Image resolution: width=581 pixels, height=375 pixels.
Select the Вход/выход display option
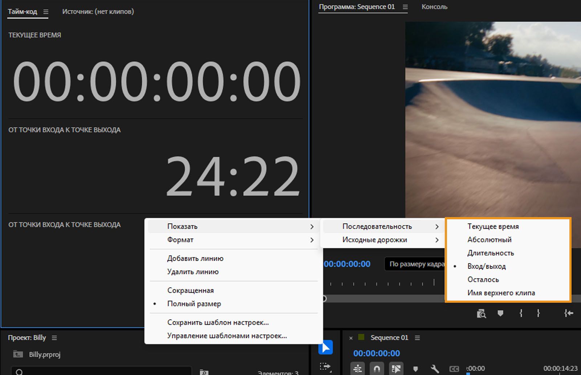tap(508, 266)
